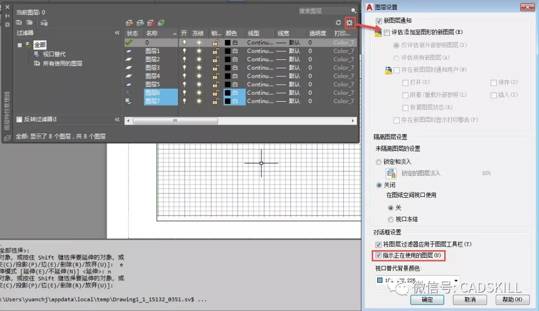Viewport: 539px width, 311px height.
Task: Open the Layer States Manager icon
Action: pos(44,22)
